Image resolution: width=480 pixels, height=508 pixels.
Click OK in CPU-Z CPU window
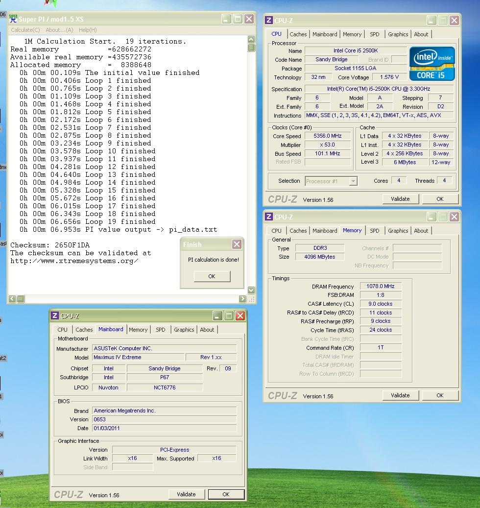click(x=440, y=199)
